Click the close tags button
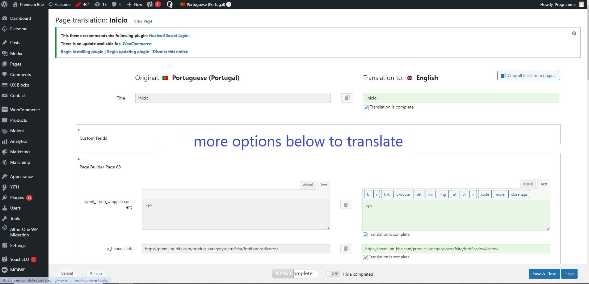 pyautogui.click(x=519, y=194)
